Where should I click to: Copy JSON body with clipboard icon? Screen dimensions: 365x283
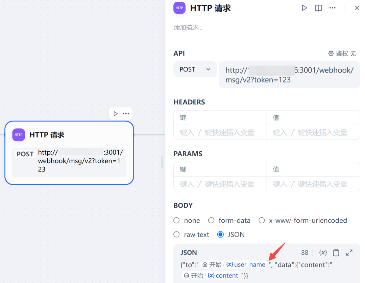pyautogui.click(x=336, y=252)
